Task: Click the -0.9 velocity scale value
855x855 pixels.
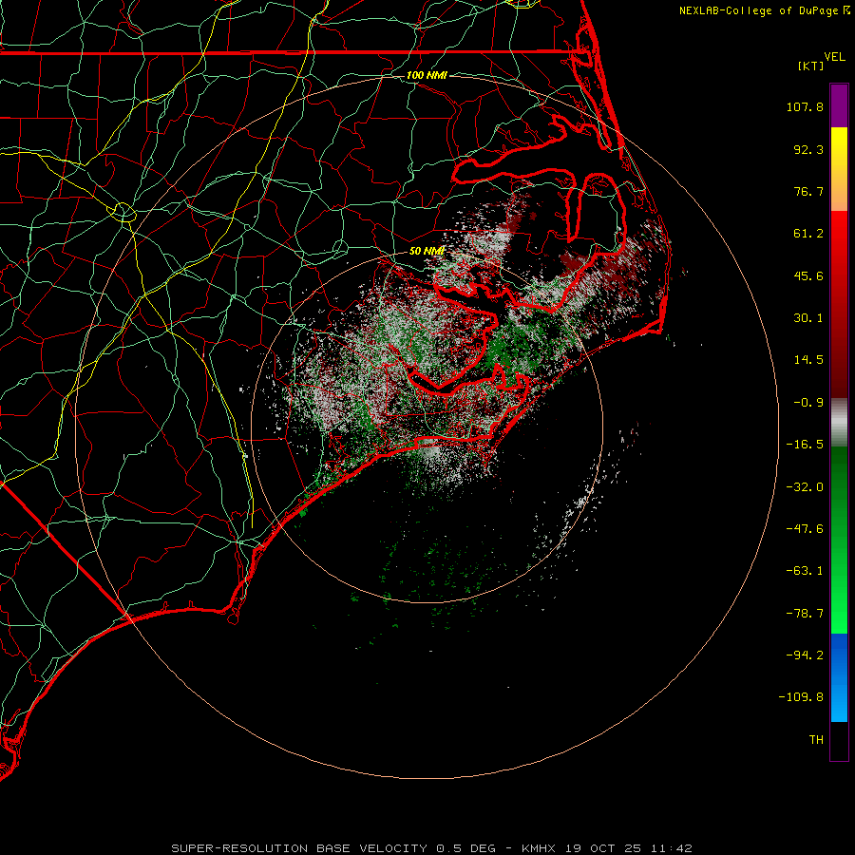Action: 808,403
